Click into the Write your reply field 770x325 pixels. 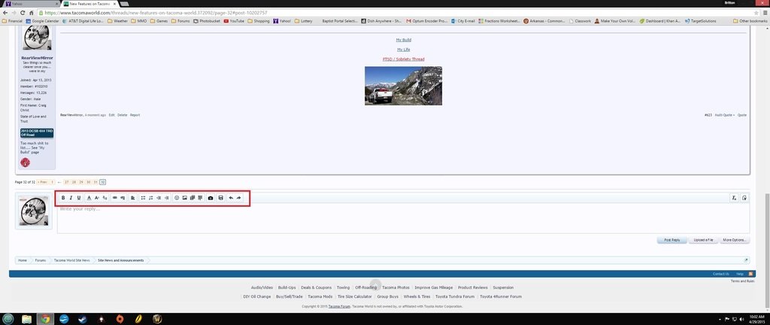coord(403,218)
